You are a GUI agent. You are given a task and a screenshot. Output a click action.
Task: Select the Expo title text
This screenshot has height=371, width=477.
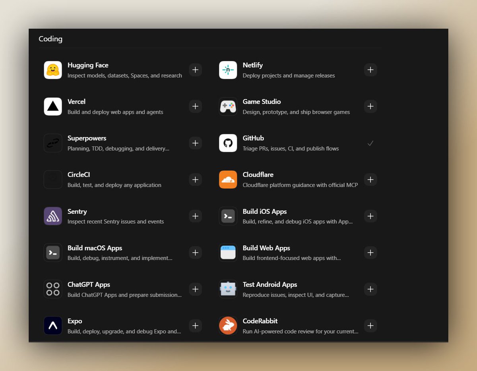click(x=75, y=321)
